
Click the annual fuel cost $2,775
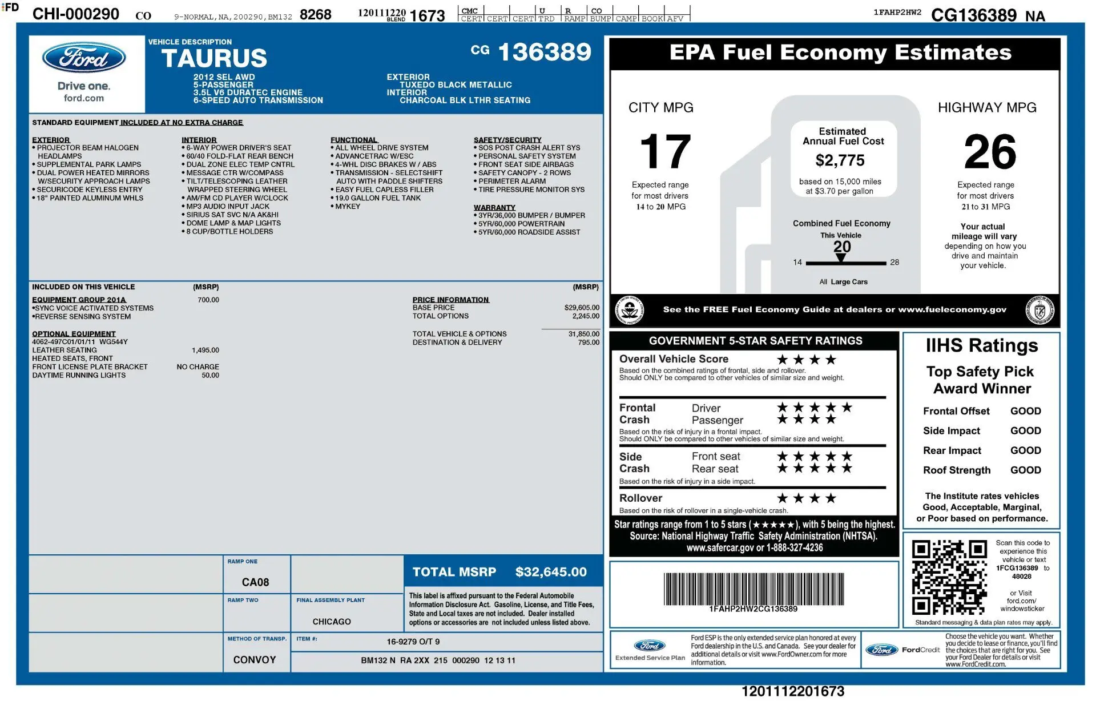click(x=840, y=160)
